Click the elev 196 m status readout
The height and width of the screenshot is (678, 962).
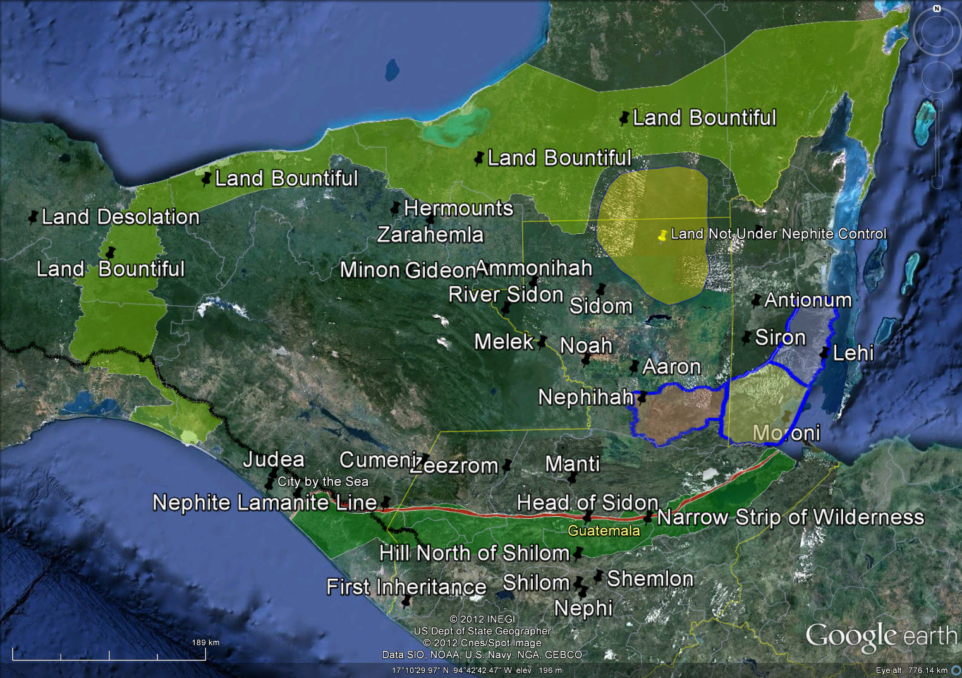[x=539, y=670]
